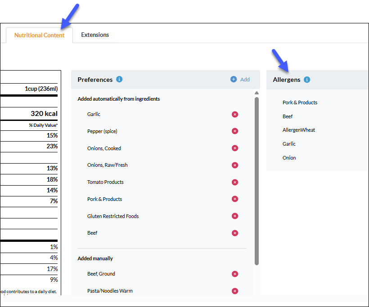Click Beef in the Allergens panel
This screenshot has height=307, width=369.
[x=288, y=116]
